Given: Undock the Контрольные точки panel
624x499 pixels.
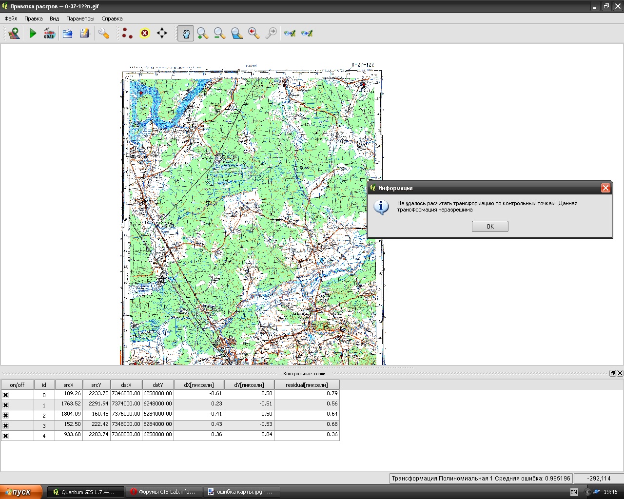Looking at the screenshot, I should (612, 373).
